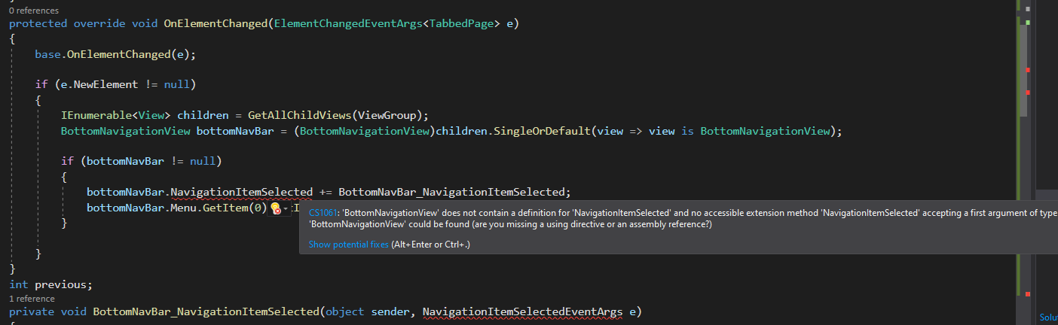
Task: Click 'GetItem' method call
Action: pos(225,208)
